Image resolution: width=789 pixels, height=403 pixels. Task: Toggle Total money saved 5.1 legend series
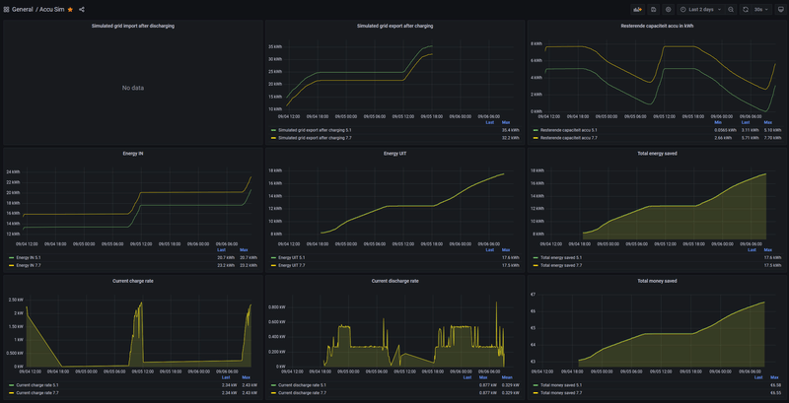[561, 385]
